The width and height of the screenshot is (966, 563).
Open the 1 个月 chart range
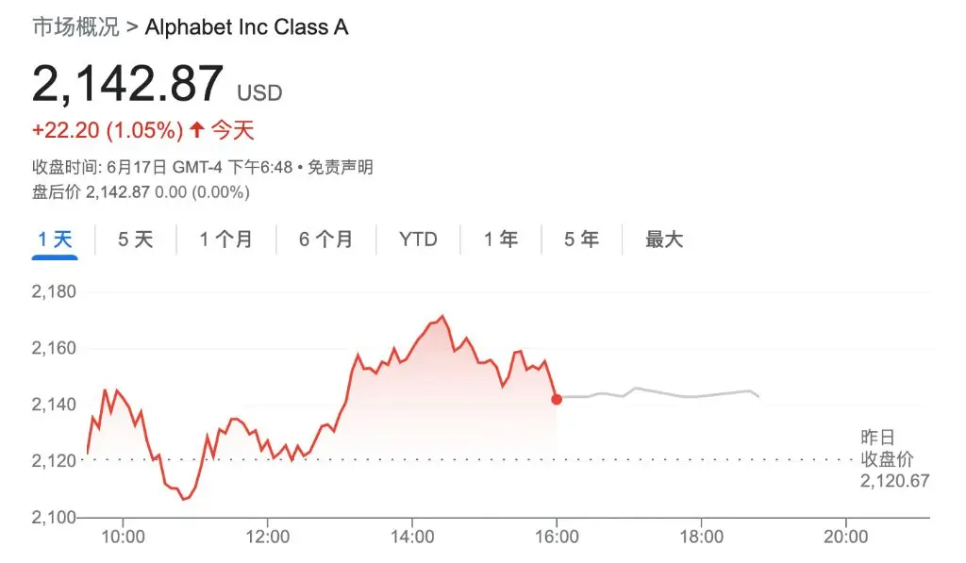pyautogui.click(x=225, y=240)
